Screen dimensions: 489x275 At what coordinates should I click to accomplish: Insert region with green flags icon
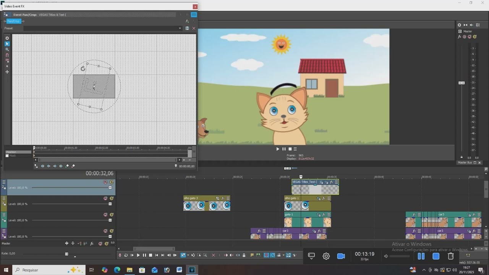tap(258, 255)
